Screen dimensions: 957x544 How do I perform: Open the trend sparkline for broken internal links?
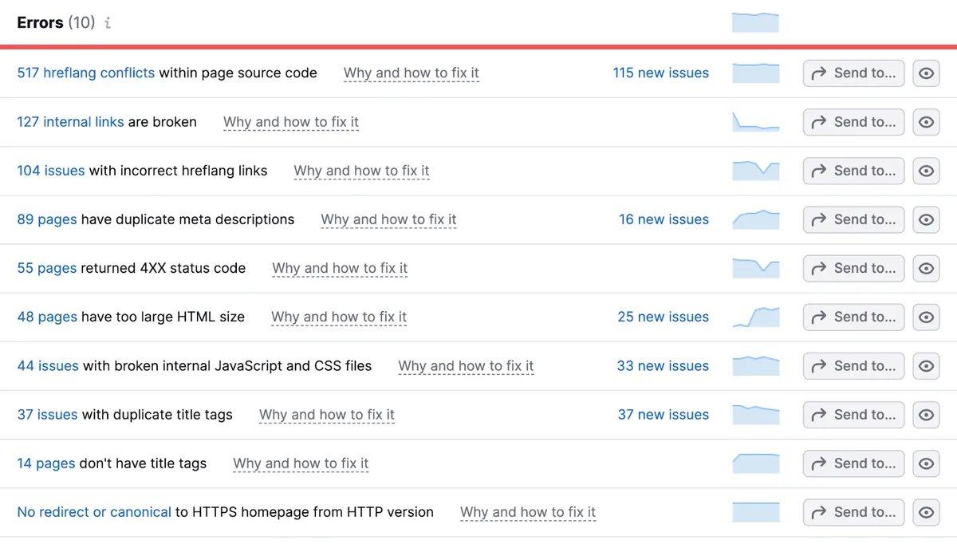(755, 122)
